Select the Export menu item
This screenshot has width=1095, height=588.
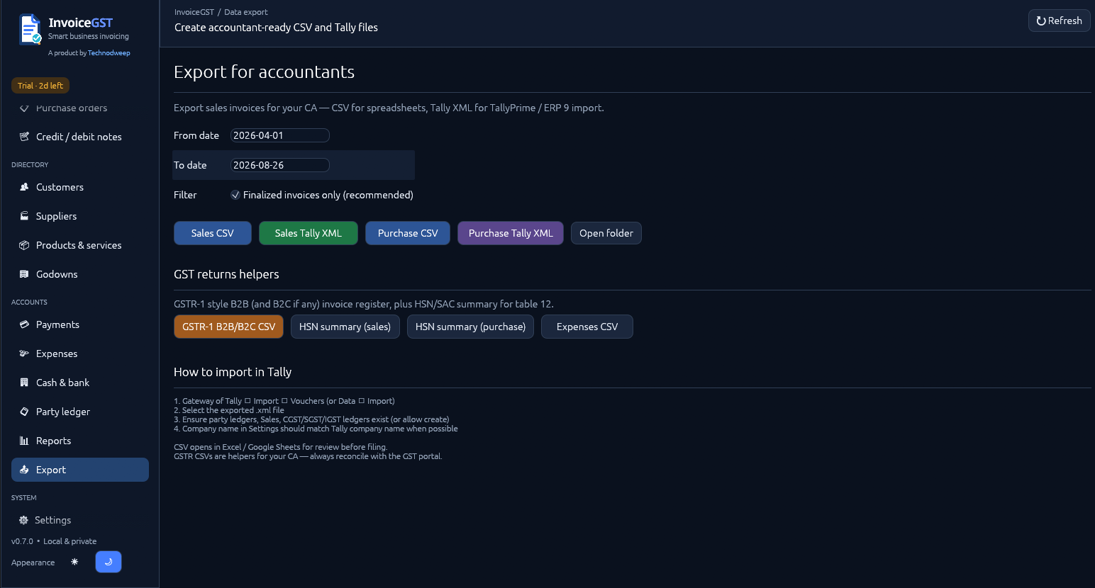(80, 470)
